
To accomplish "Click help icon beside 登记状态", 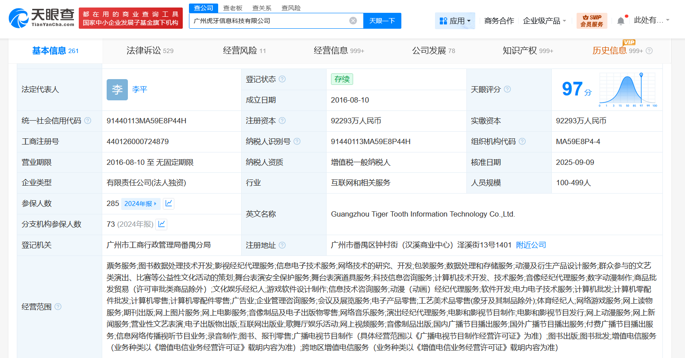I will pyautogui.click(x=282, y=79).
